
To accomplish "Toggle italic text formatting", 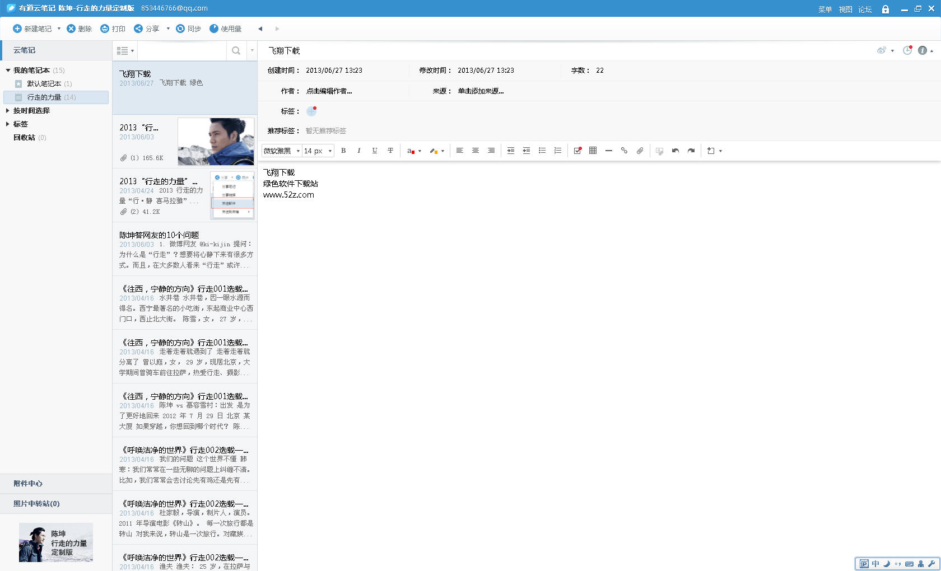I will coord(359,151).
